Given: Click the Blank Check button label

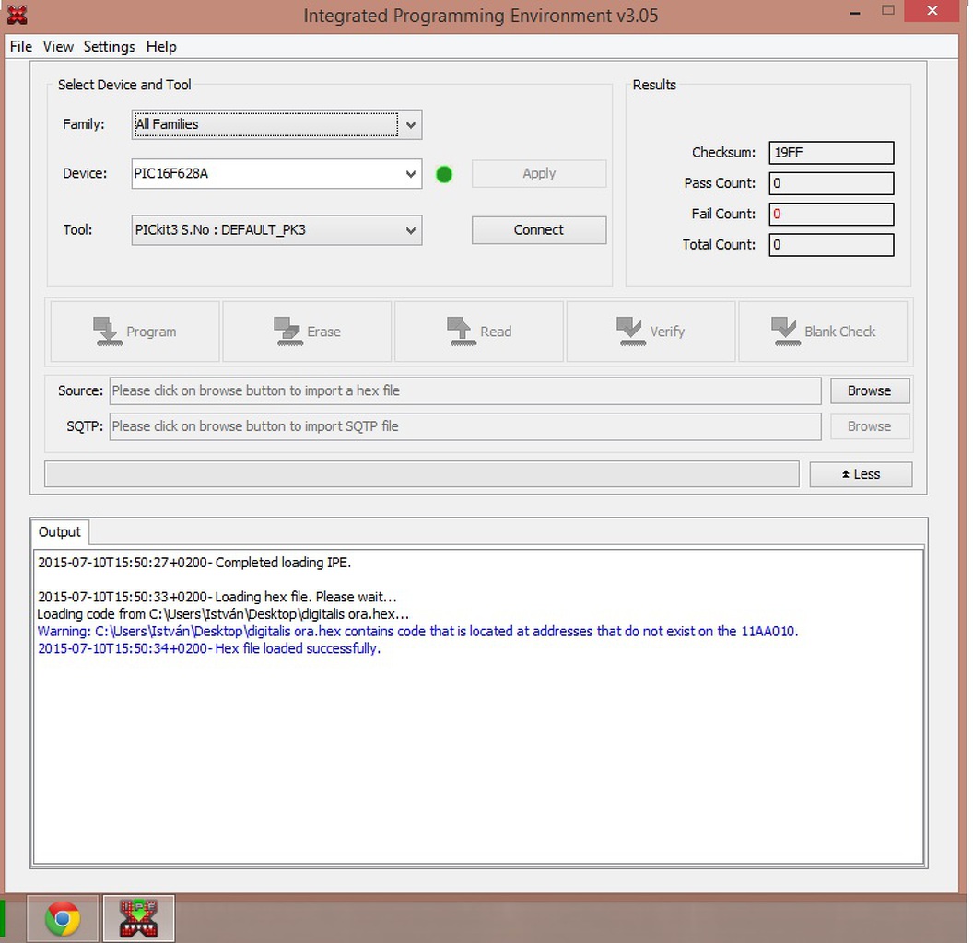Looking at the screenshot, I should pos(839,332).
